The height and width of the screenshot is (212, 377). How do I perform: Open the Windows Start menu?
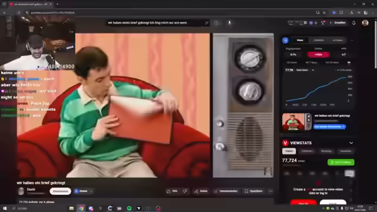5,208
